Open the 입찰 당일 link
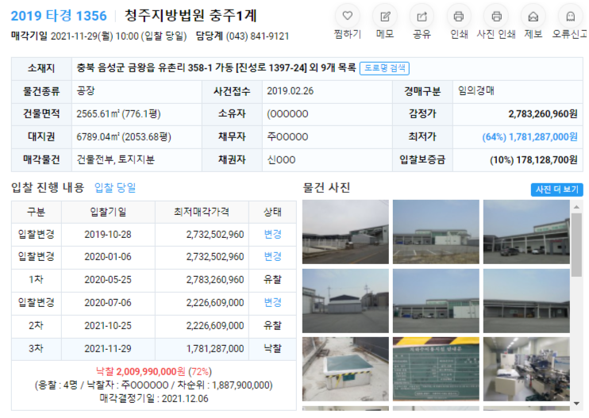 (115, 188)
